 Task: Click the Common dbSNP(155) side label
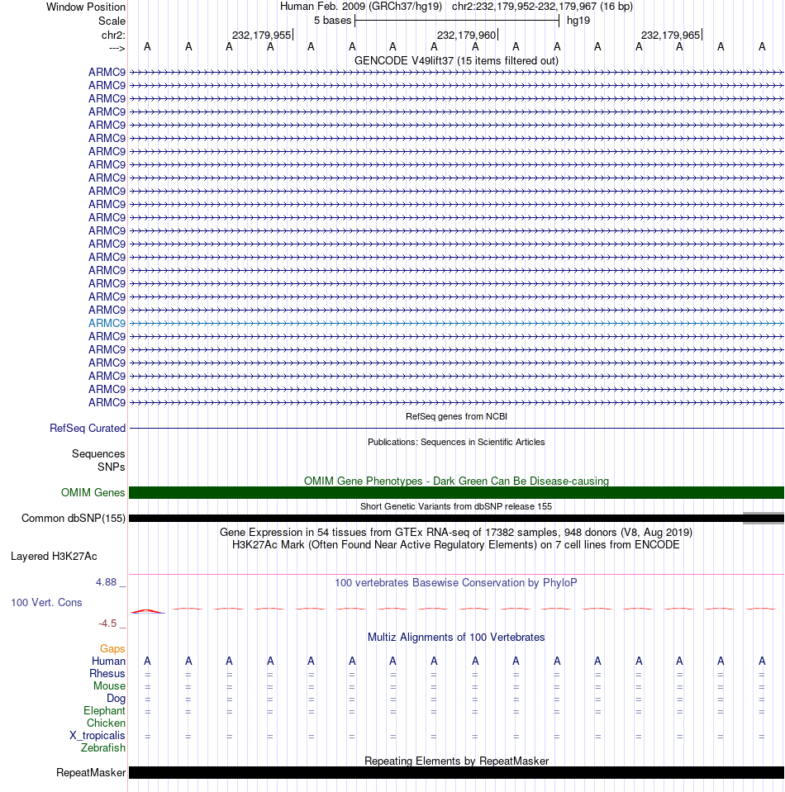point(74,519)
